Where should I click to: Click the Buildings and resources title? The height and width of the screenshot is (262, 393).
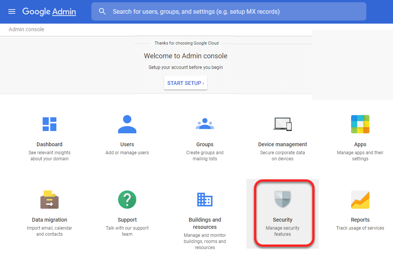coord(205,224)
